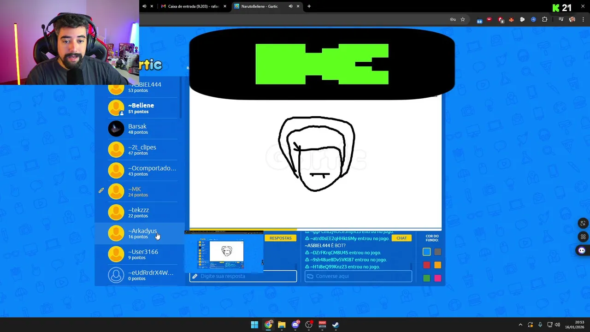Image resolution: width=590 pixels, height=332 pixels.
Task: Open the OBS icon in the taskbar
Action: click(x=309, y=325)
